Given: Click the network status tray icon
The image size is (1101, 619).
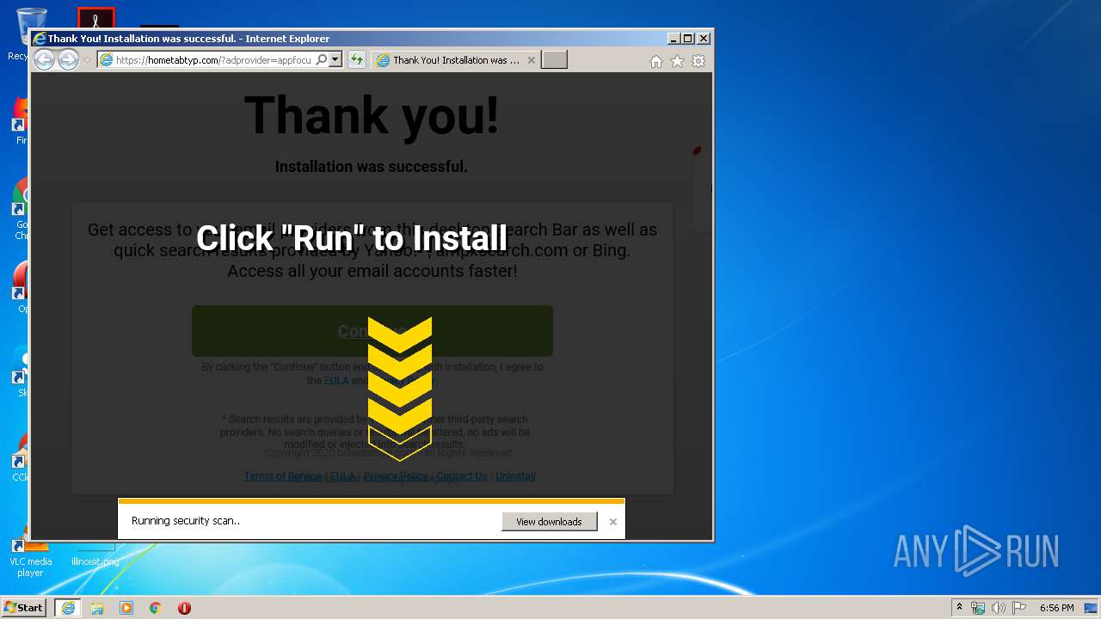Looking at the screenshot, I should click(x=978, y=608).
